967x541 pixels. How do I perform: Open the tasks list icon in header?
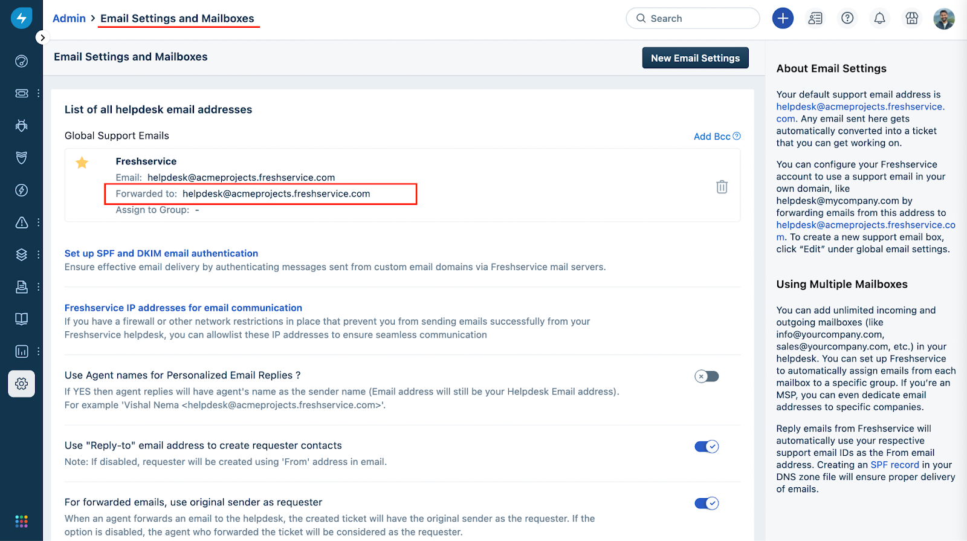(x=815, y=18)
